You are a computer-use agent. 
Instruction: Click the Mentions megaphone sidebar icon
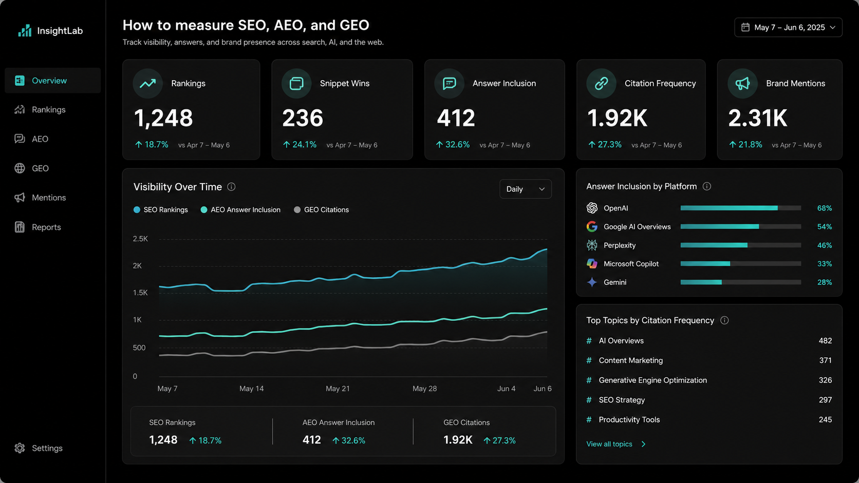tap(20, 198)
